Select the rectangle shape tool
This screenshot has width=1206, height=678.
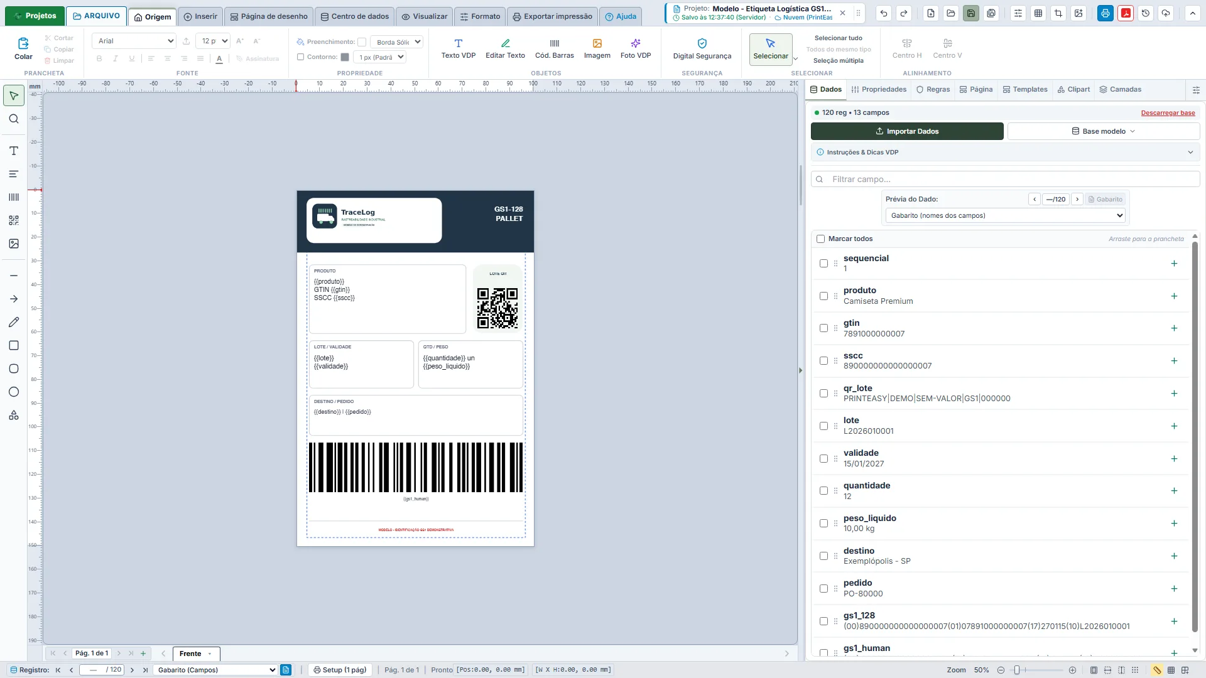pyautogui.click(x=14, y=345)
